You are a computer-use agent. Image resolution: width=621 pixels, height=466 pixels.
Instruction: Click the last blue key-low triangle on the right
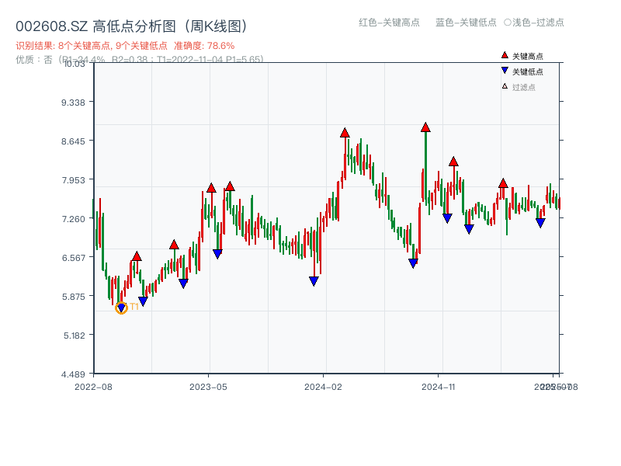[540, 223]
